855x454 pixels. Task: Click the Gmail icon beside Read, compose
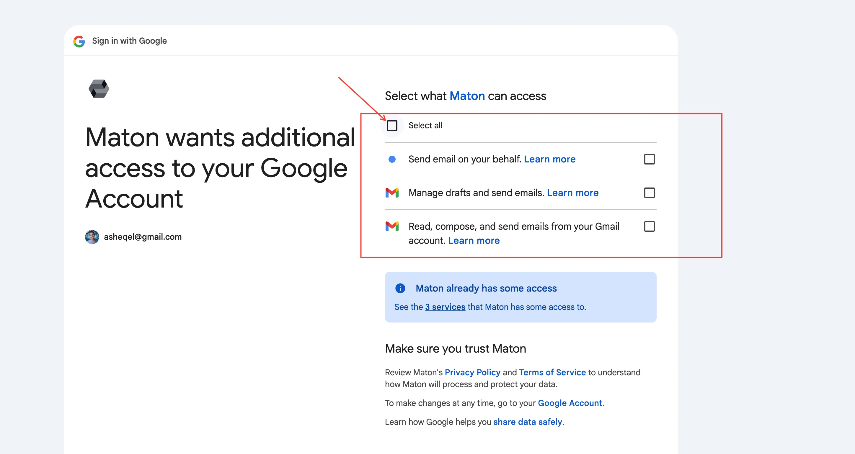click(392, 226)
